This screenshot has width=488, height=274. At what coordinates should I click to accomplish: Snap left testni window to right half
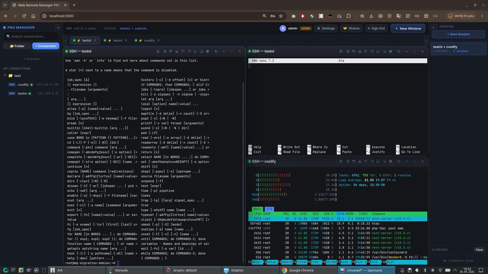point(164,51)
